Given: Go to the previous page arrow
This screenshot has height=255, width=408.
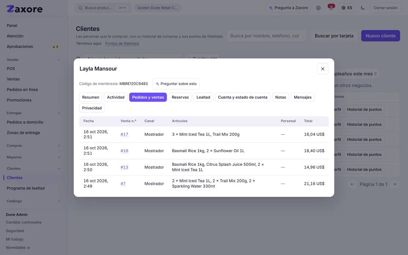Looking at the screenshot, I should pyautogui.click(x=352, y=184).
